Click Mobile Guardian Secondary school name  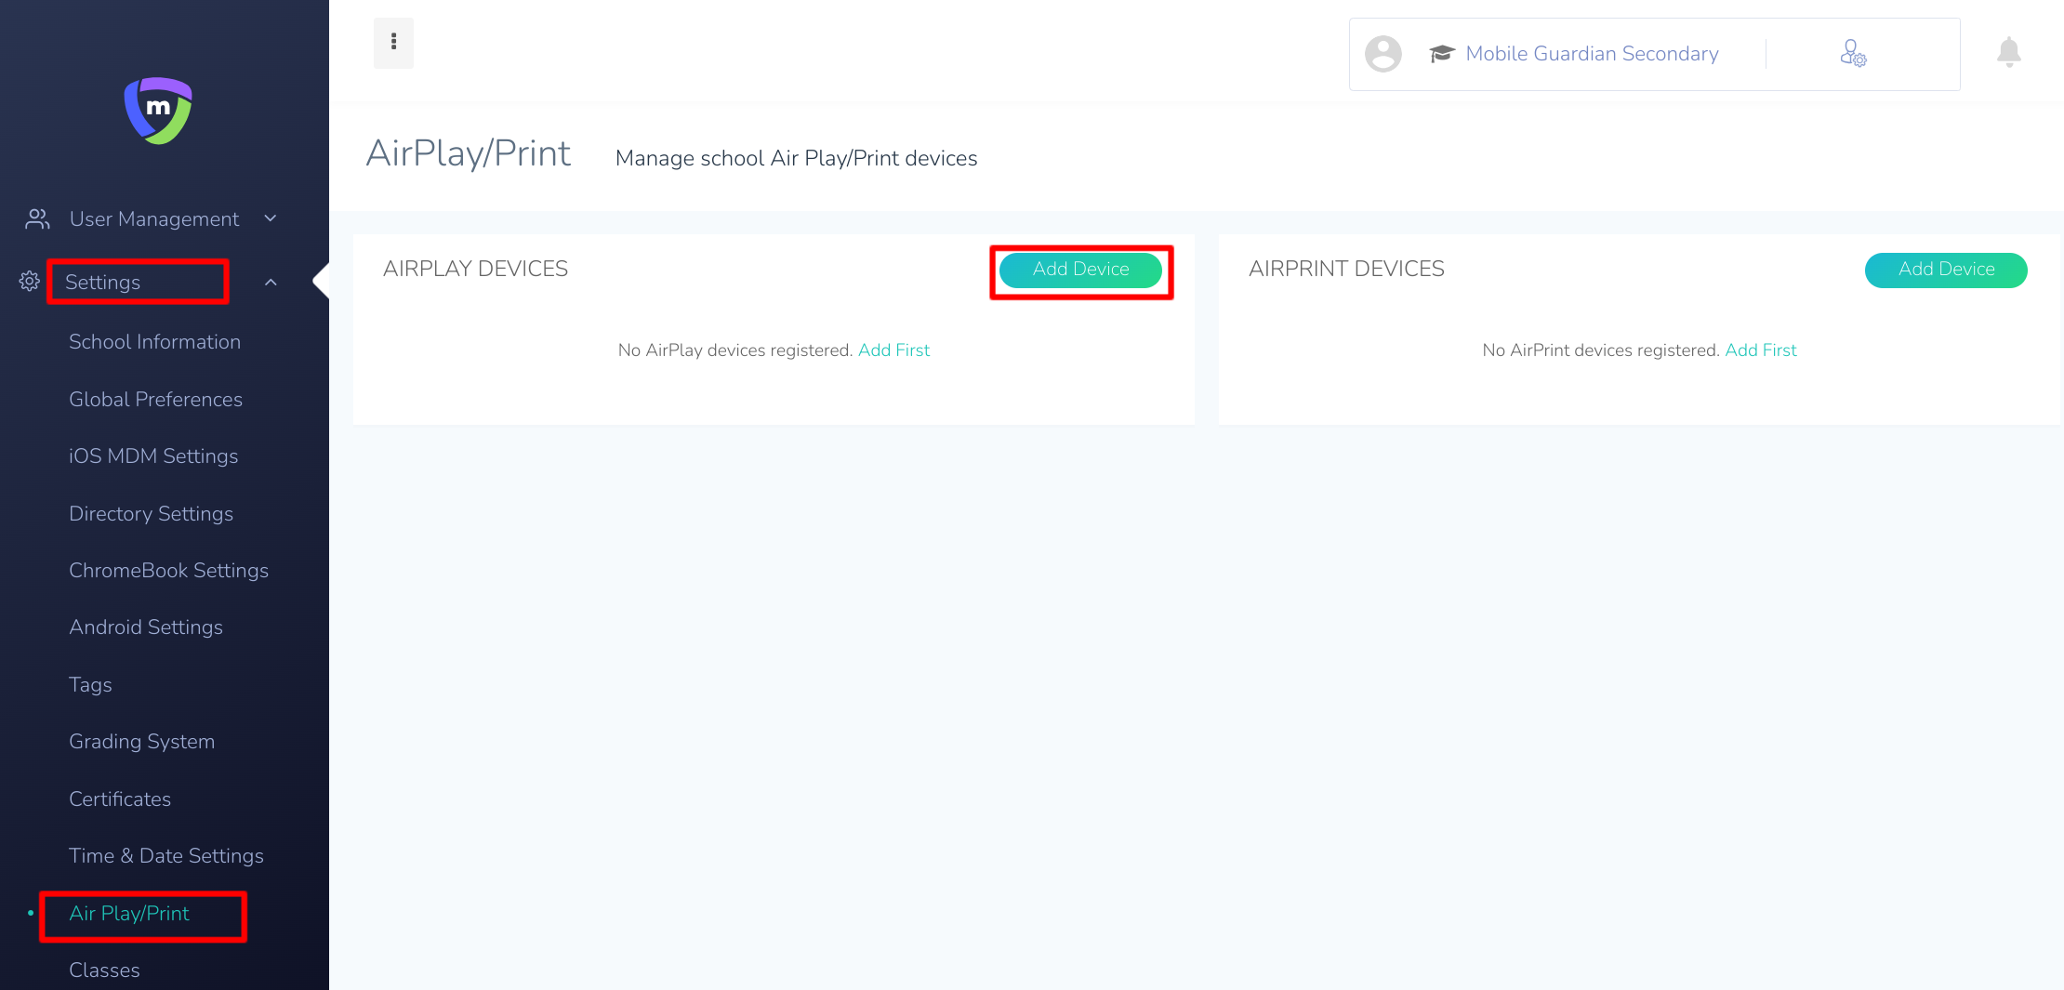[1592, 54]
